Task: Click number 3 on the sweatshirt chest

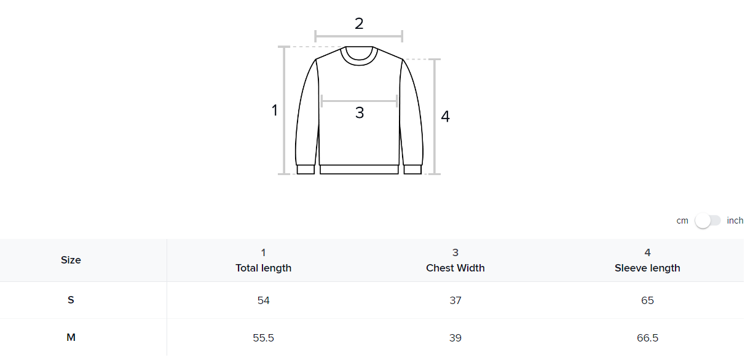Action: (x=360, y=113)
